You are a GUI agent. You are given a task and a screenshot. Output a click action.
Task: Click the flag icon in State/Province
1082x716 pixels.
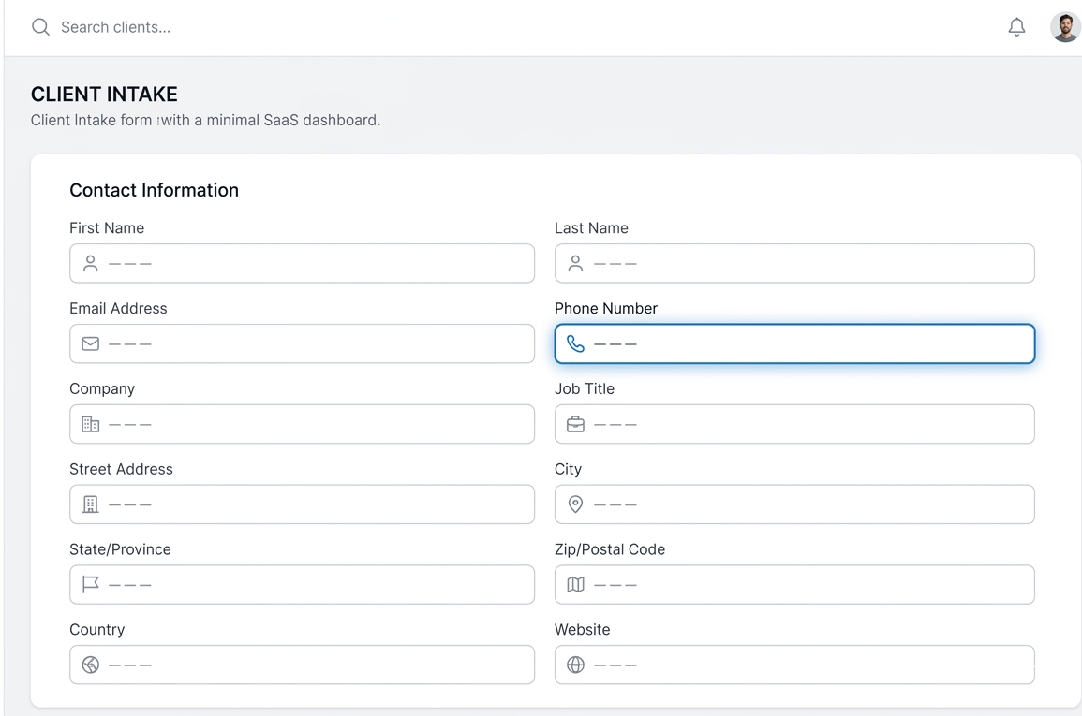pos(91,585)
